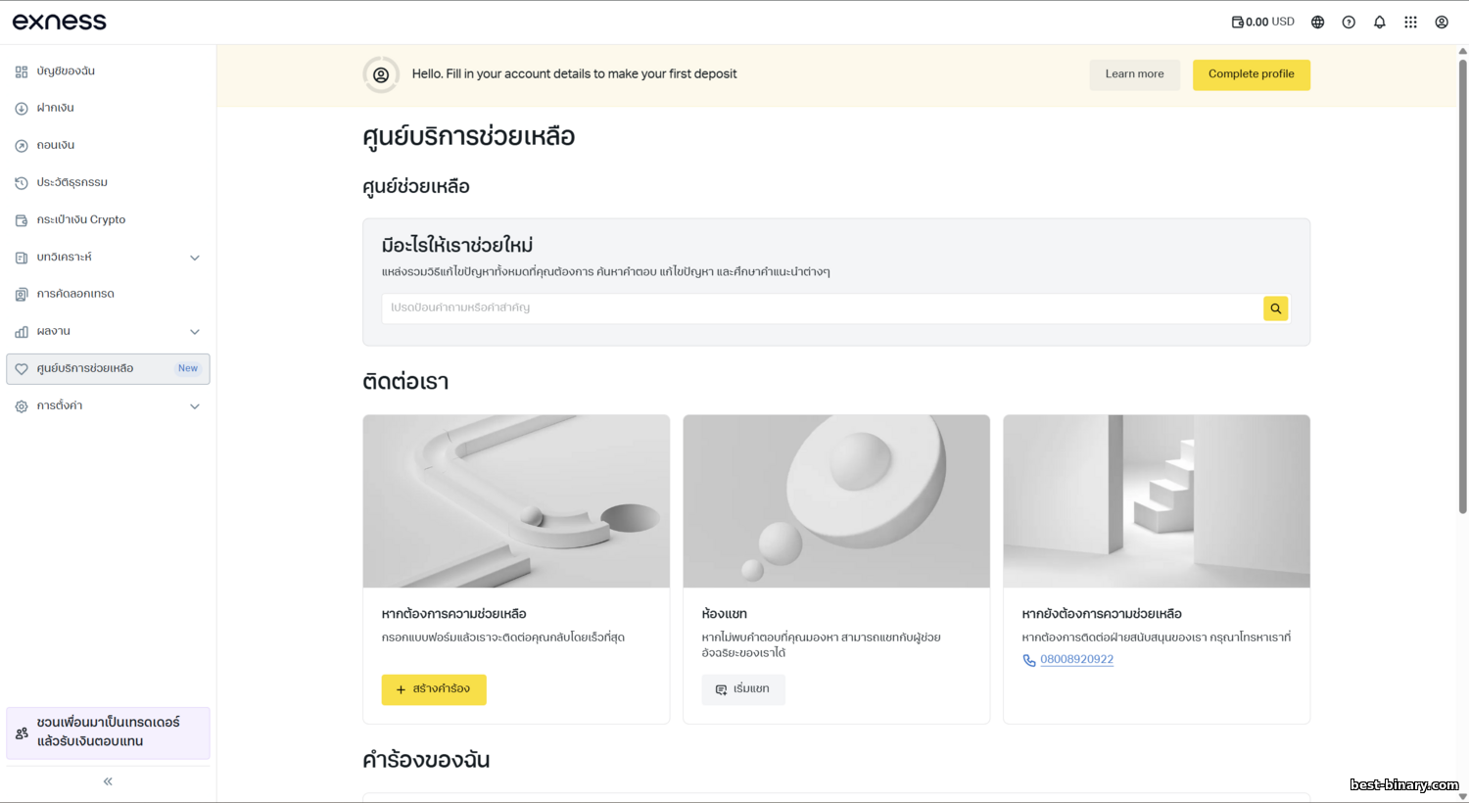This screenshot has height=803, width=1469.
Task: Click the yellow search magnifier button
Action: click(x=1275, y=308)
